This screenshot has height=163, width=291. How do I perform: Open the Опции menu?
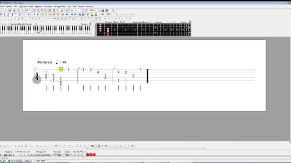click(81, 6)
